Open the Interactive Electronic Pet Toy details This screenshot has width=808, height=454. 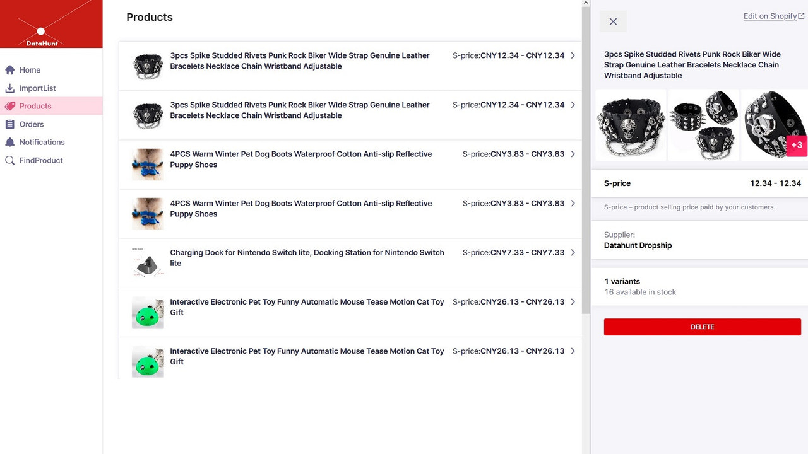(573, 302)
